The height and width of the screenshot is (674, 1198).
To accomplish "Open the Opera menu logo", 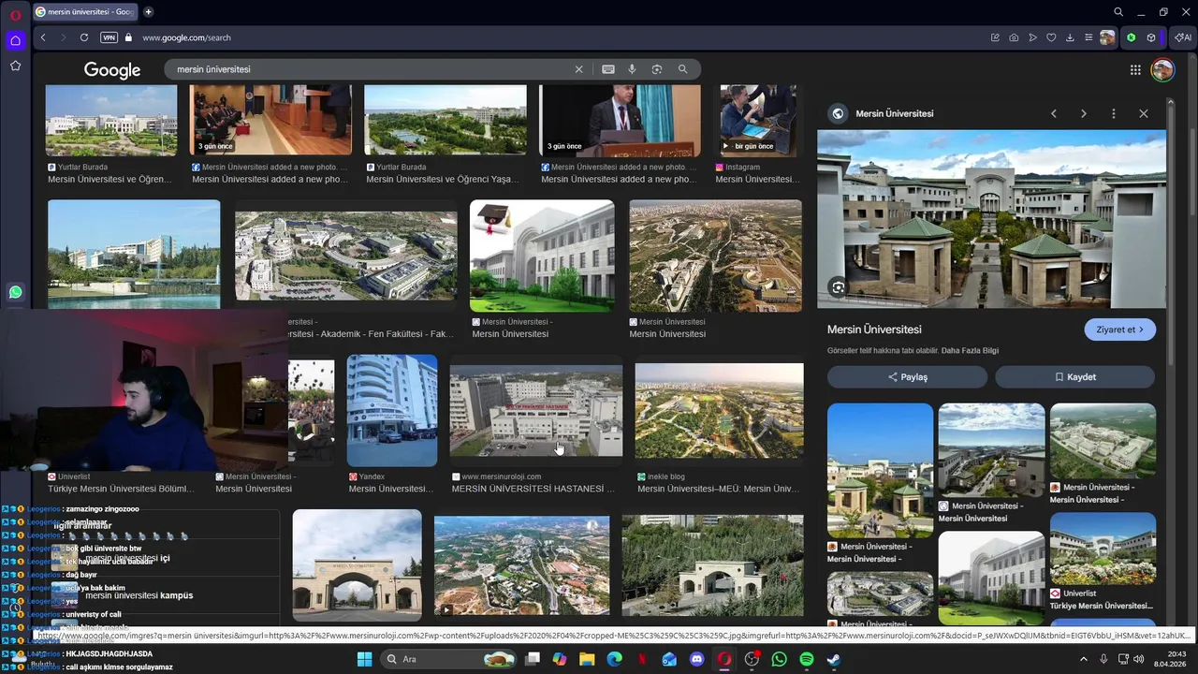I will tap(15, 15).
